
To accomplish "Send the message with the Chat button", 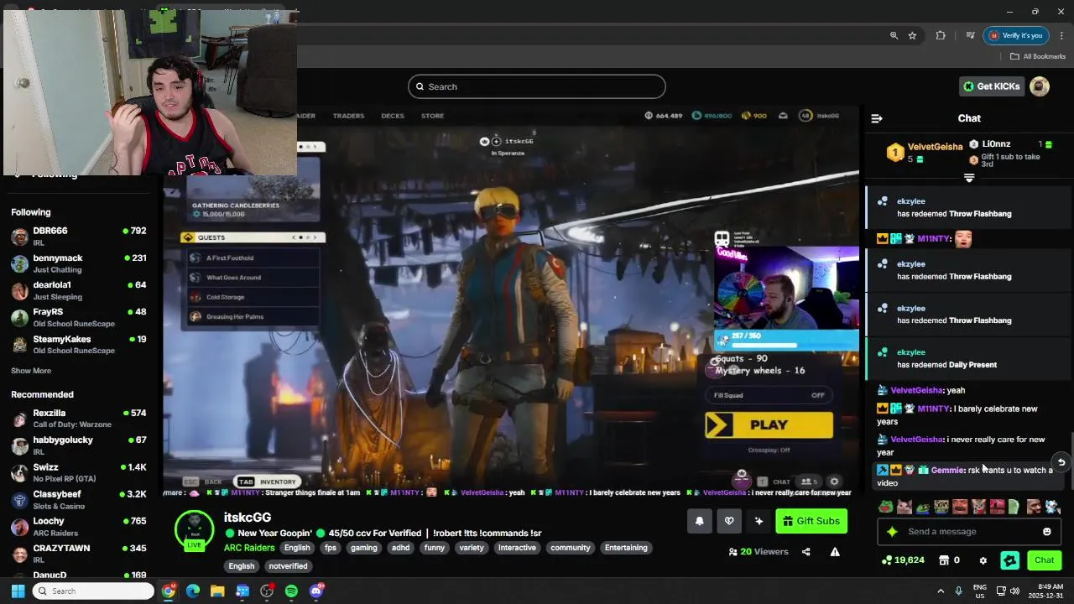I will pos(1045,560).
